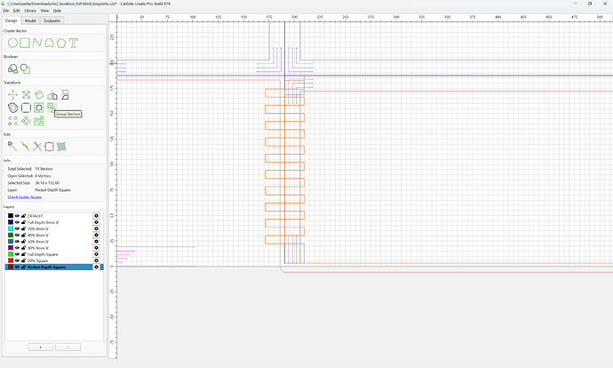
Task: Choose the Circular Array tool
Action: coord(26,121)
